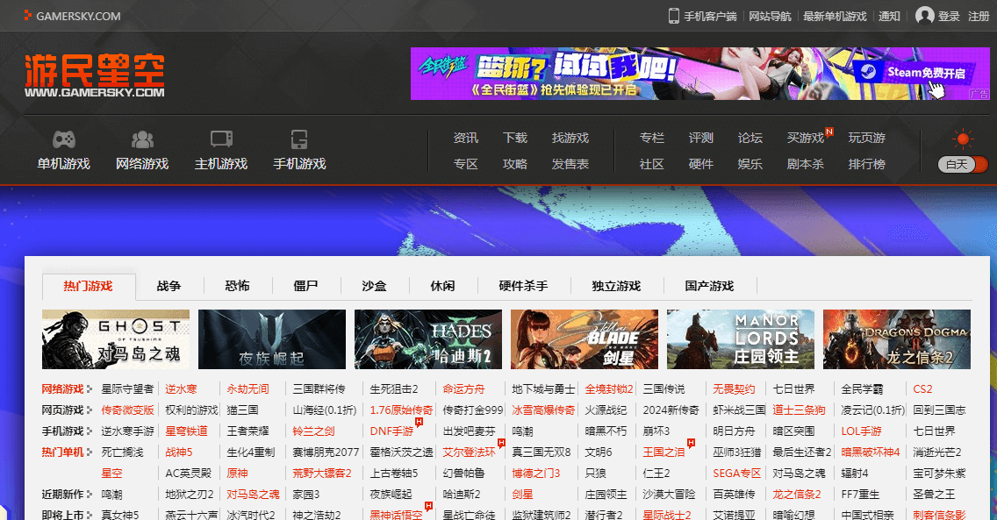Screen dimensions: 997x520
Task: Click the 艾尔登法环 game link
Action: 470,452
